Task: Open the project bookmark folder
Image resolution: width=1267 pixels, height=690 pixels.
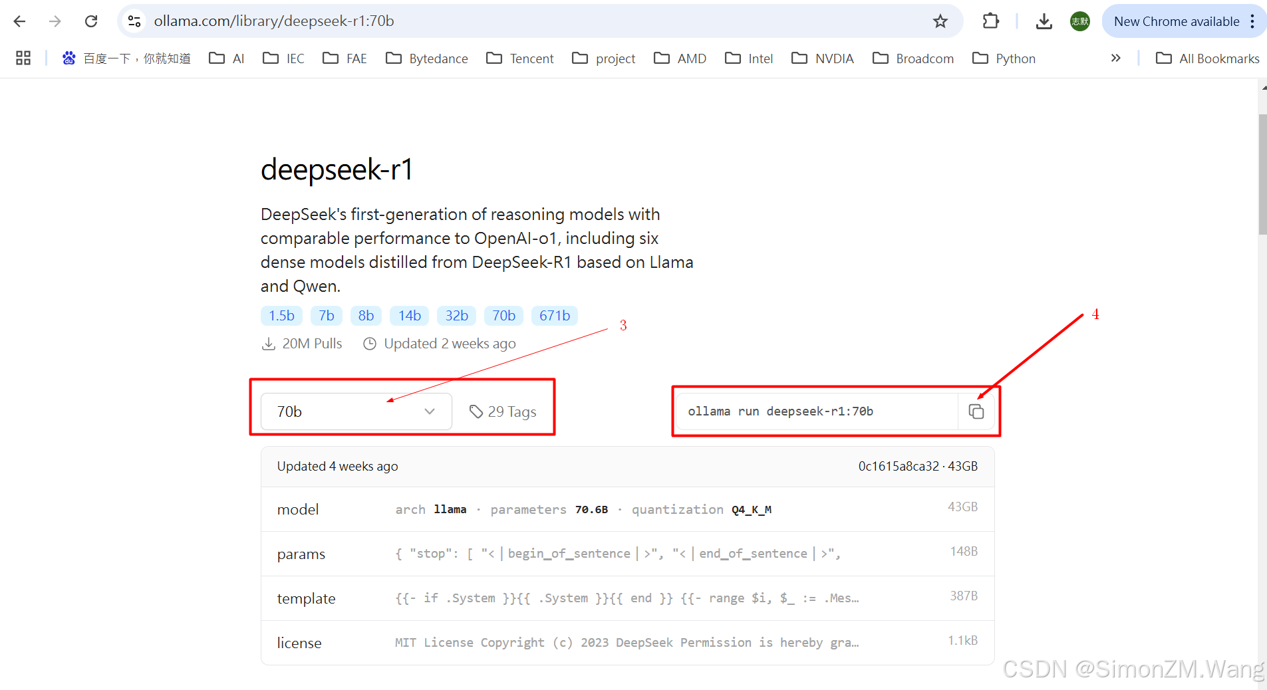Action: [x=604, y=58]
